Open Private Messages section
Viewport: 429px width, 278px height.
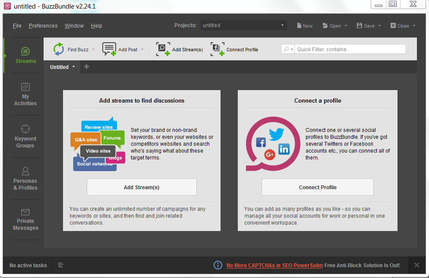(25, 220)
